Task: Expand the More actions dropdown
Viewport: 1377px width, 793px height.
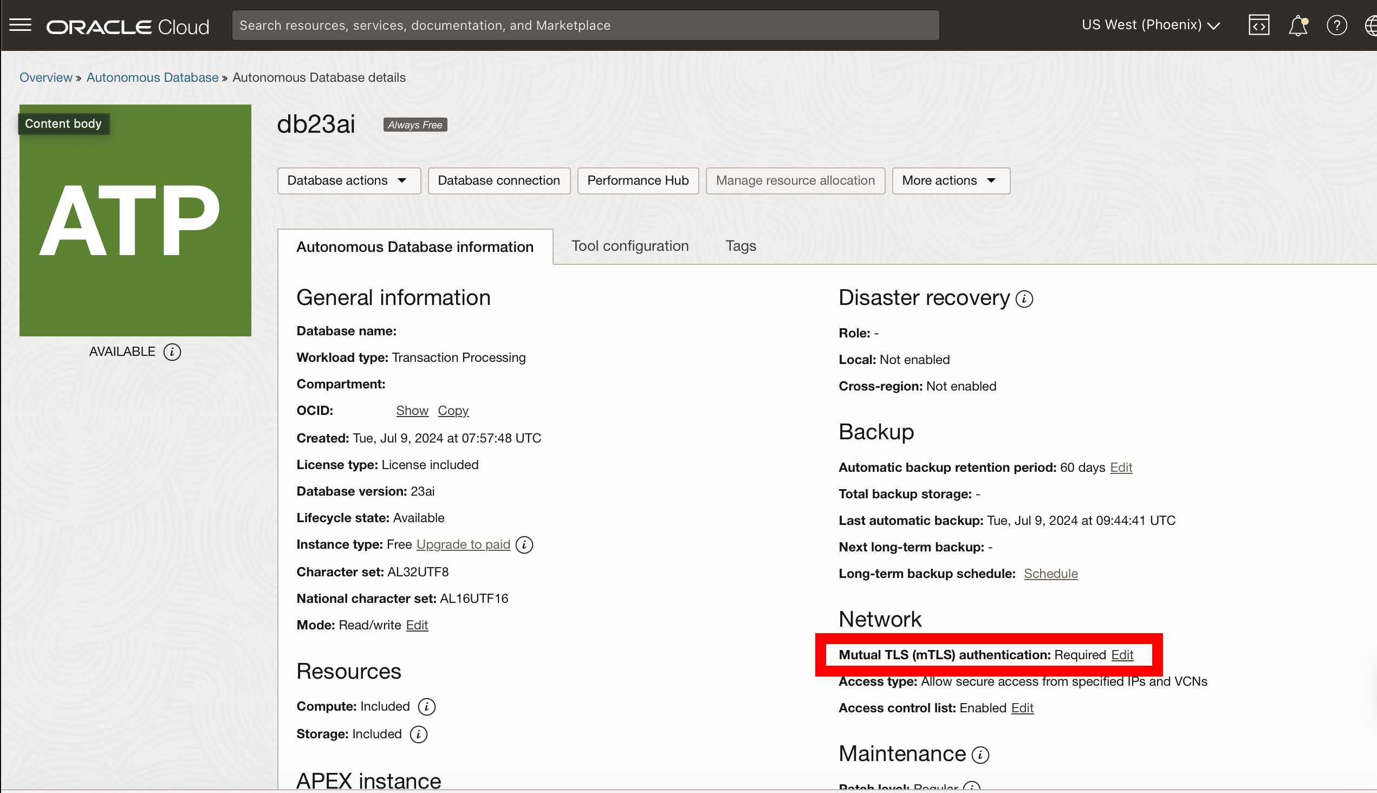Action: point(951,181)
